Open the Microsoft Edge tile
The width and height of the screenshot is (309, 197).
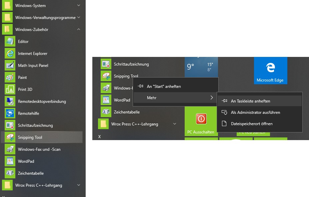point(270,71)
